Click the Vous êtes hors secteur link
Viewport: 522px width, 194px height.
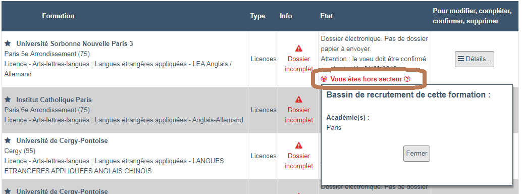tap(366, 79)
